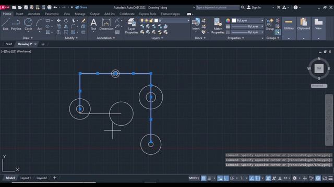Click the object color wheel swatch
Image resolution: width=334 pixels, height=187 pixels.
click(228, 21)
